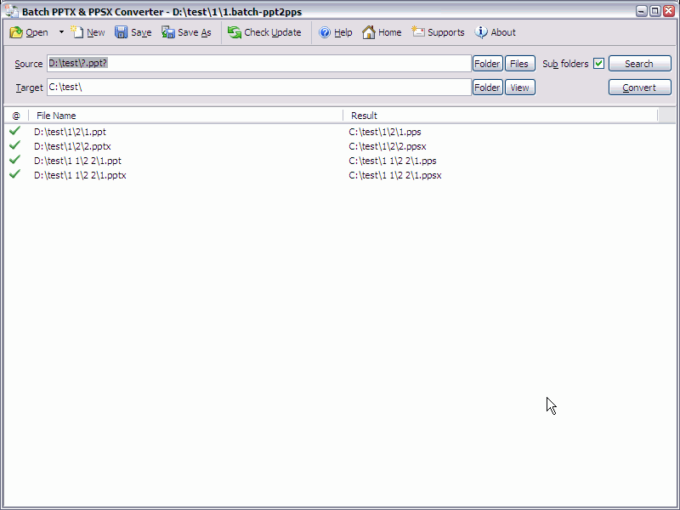Expand the Open dropdown arrow
680x510 pixels.
tap(61, 32)
